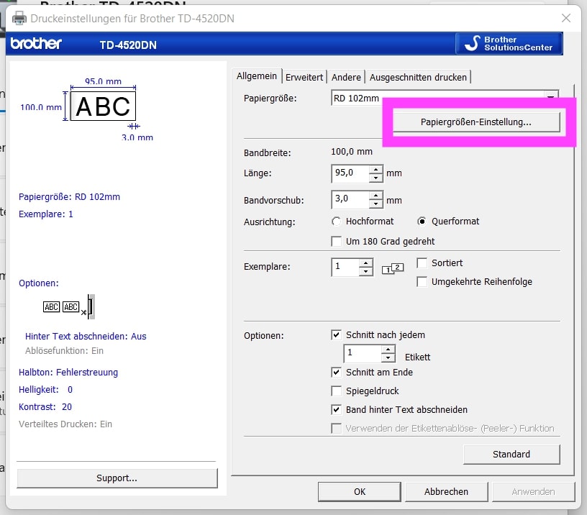587x515 pixels.
Task: Decrease the Exemplare count
Action: (x=365, y=271)
